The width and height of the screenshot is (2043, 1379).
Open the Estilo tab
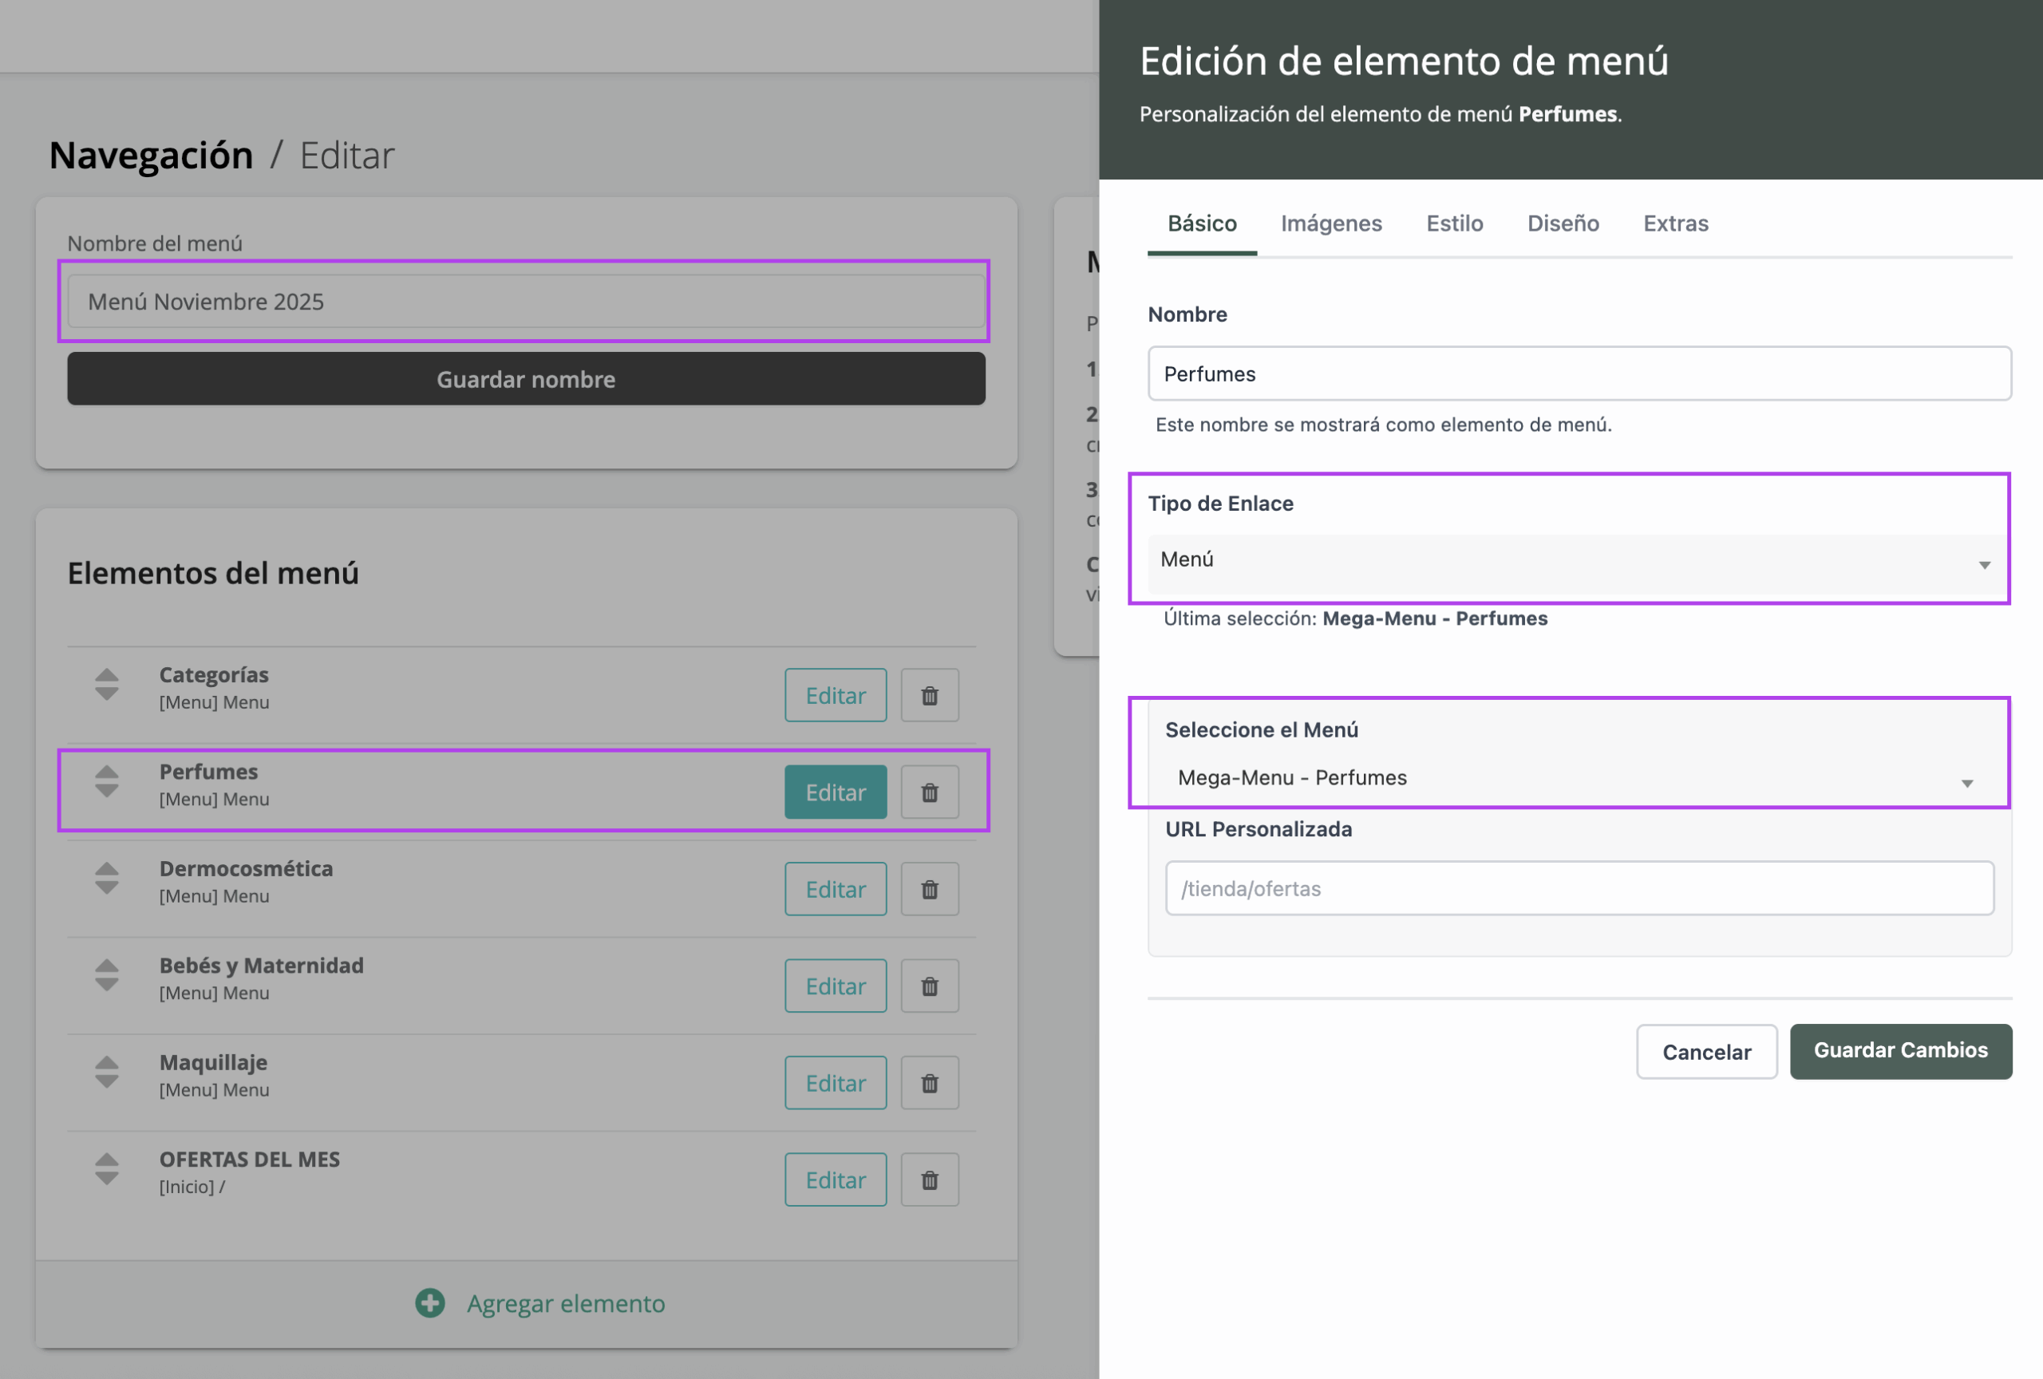click(x=1454, y=223)
